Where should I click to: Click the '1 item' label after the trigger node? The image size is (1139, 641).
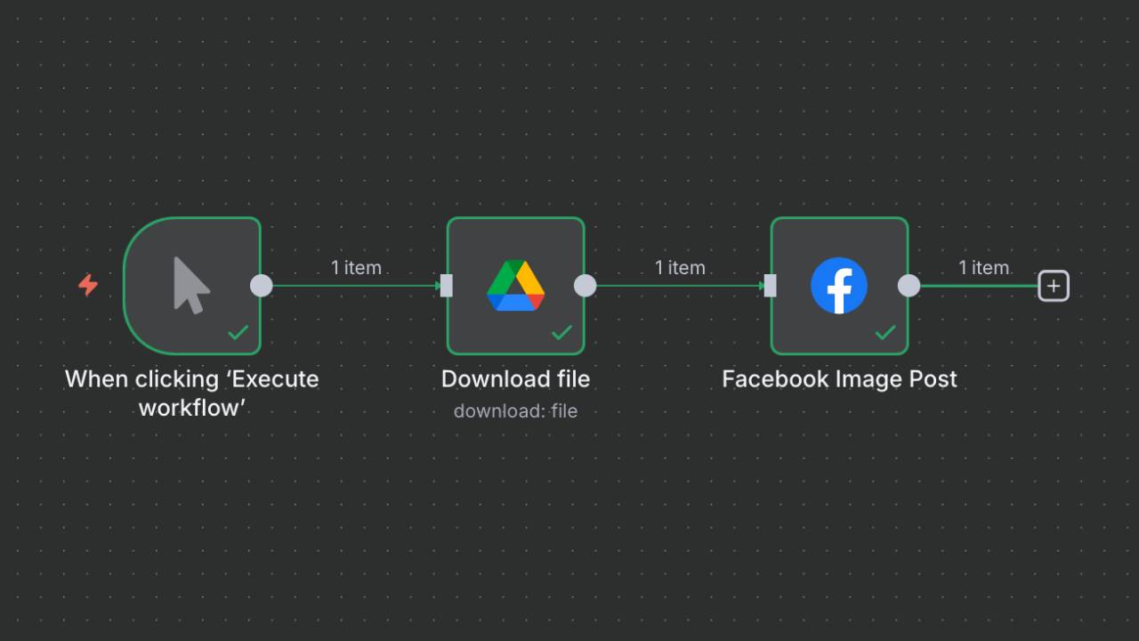click(356, 267)
